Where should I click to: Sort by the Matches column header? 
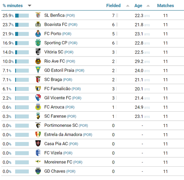point(165,6)
